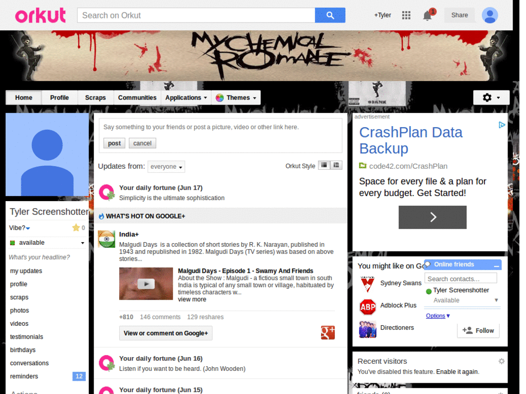Open sidebar conversations link

click(29, 363)
